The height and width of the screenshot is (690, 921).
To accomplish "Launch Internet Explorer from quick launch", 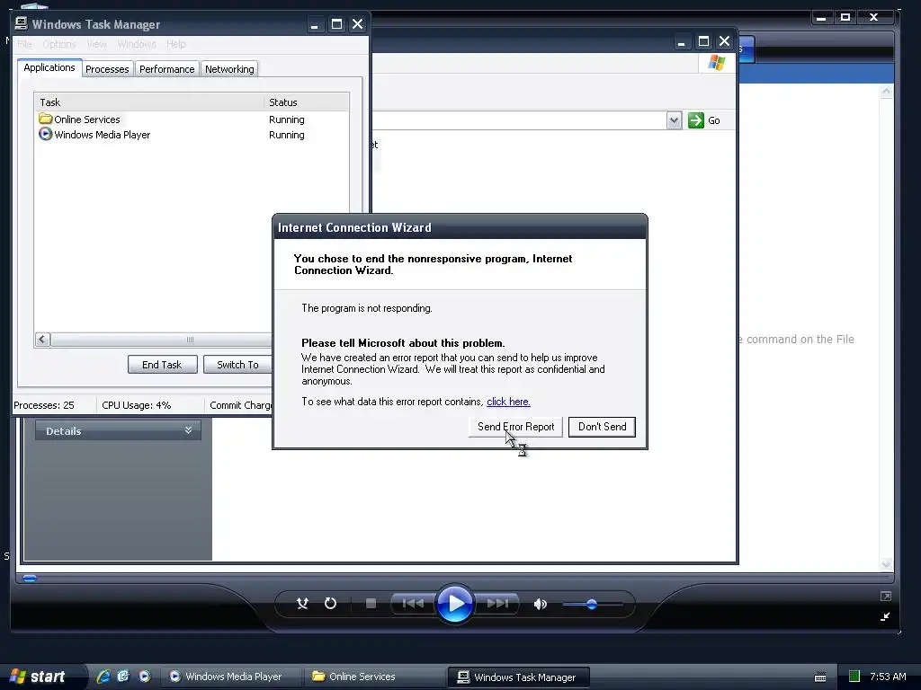I will coord(103,677).
